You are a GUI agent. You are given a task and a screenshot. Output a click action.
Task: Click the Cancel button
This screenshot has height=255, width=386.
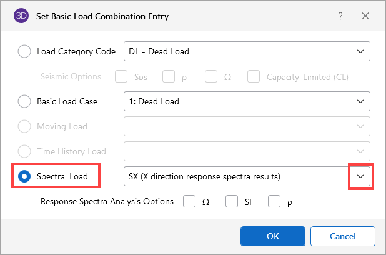[x=342, y=236]
